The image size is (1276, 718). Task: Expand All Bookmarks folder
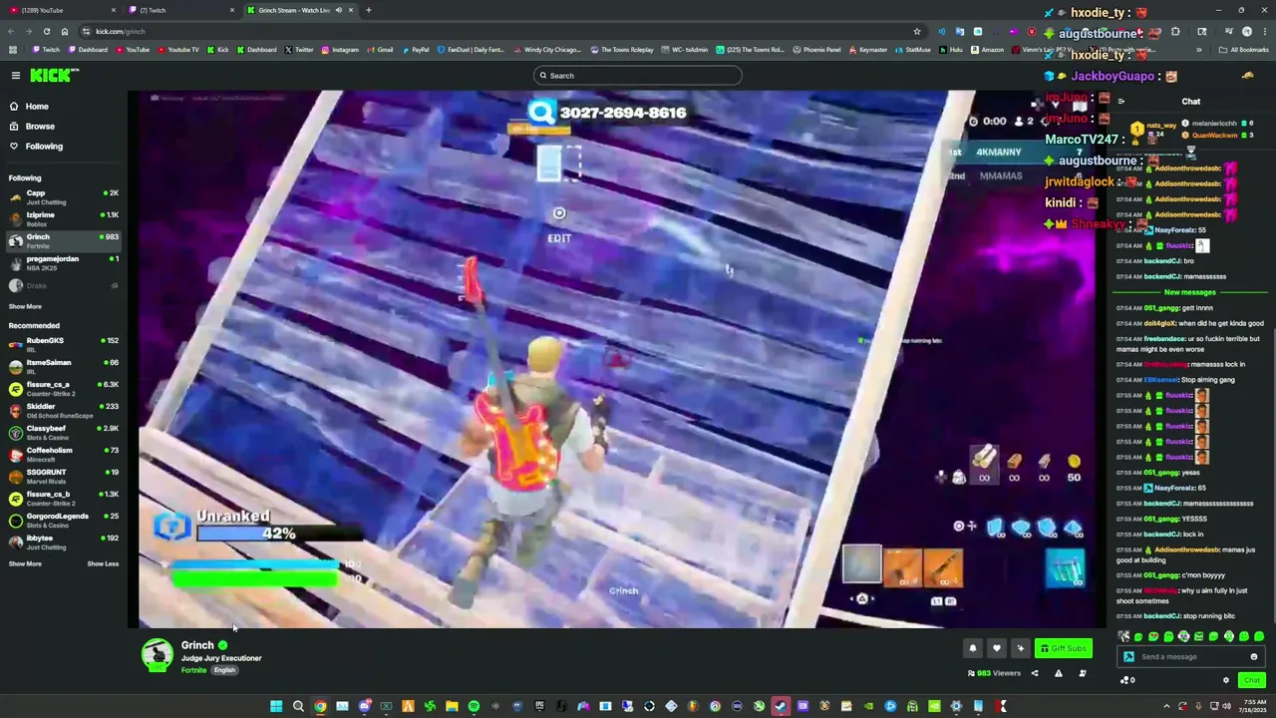pos(1244,50)
